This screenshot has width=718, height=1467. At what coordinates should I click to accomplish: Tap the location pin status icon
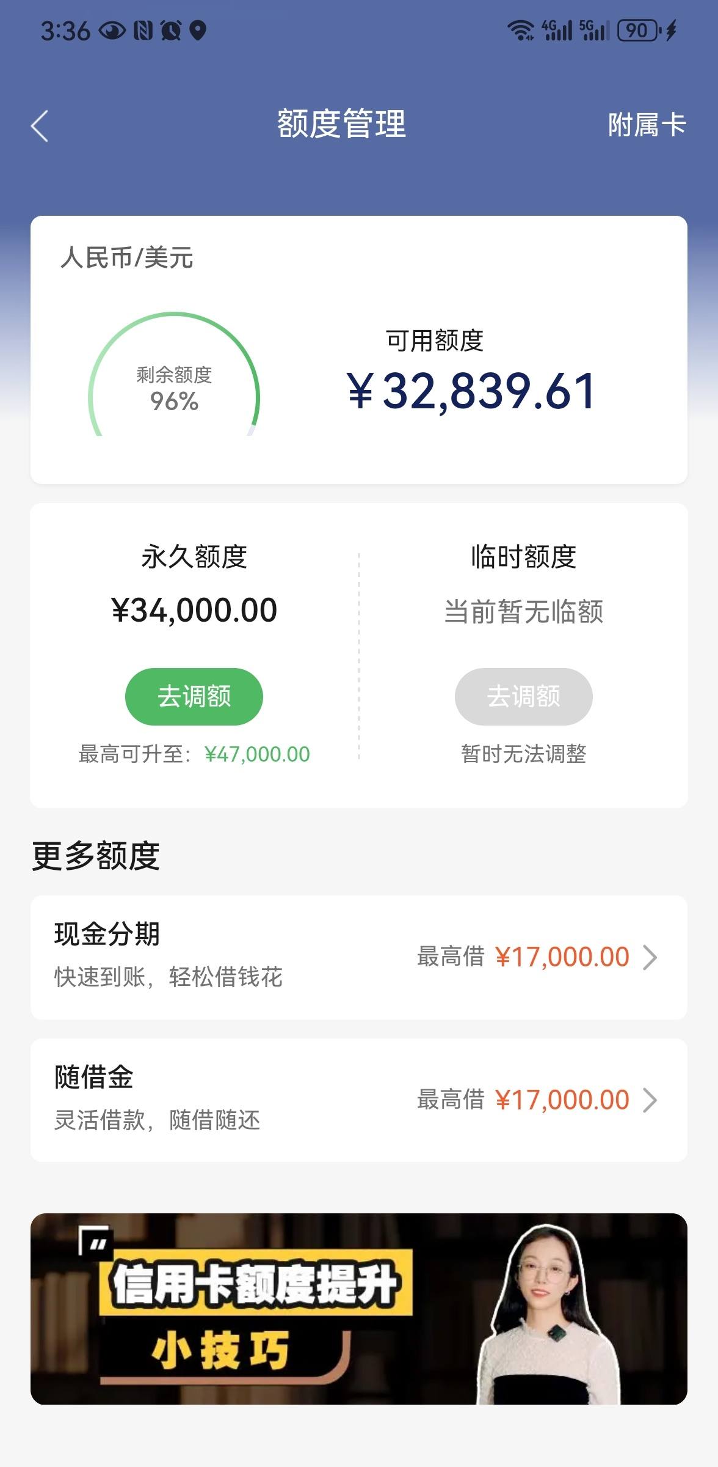click(x=198, y=30)
